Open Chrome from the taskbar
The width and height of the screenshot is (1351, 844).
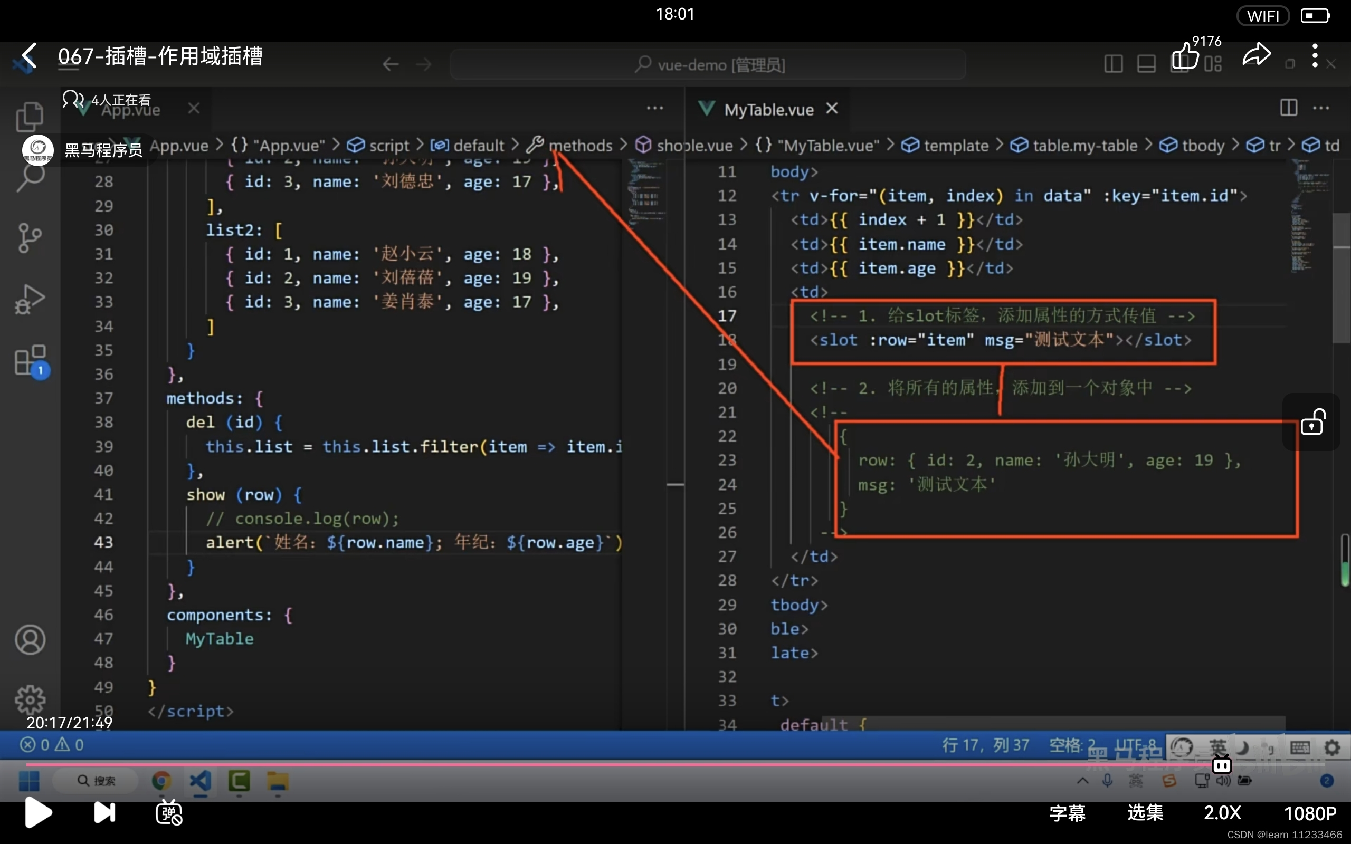click(x=161, y=780)
